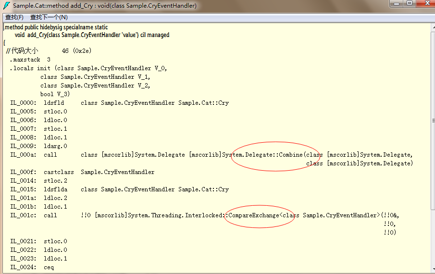Click the '代码大小 46 (0x2e)' comment line
The height and width of the screenshot is (274, 435).
(49, 51)
